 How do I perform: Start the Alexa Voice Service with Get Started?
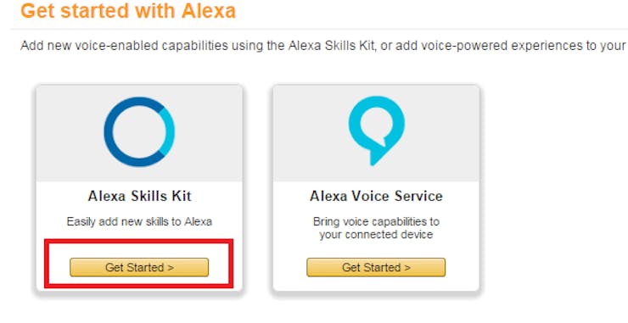coord(376,267)
